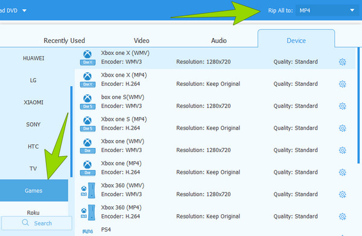362x236 pixels.
Task: Click Encoder: H.264 under Xbox one (MP4)
Action: (121, 172)
